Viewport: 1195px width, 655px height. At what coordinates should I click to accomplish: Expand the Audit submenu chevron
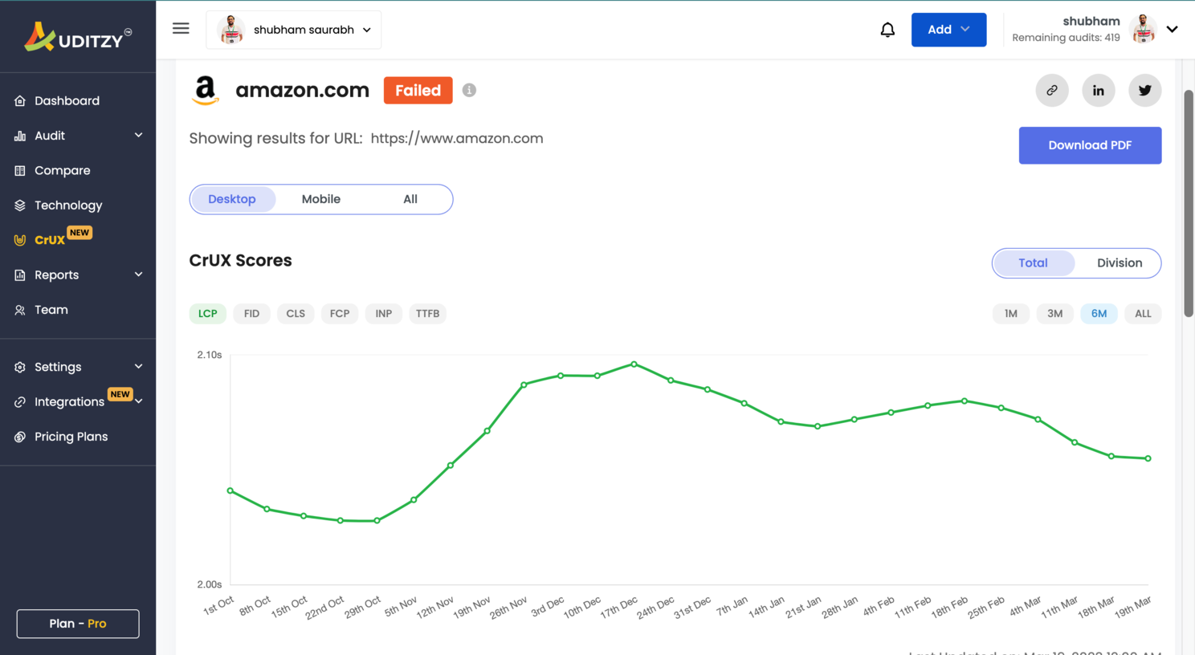point(138,135)
